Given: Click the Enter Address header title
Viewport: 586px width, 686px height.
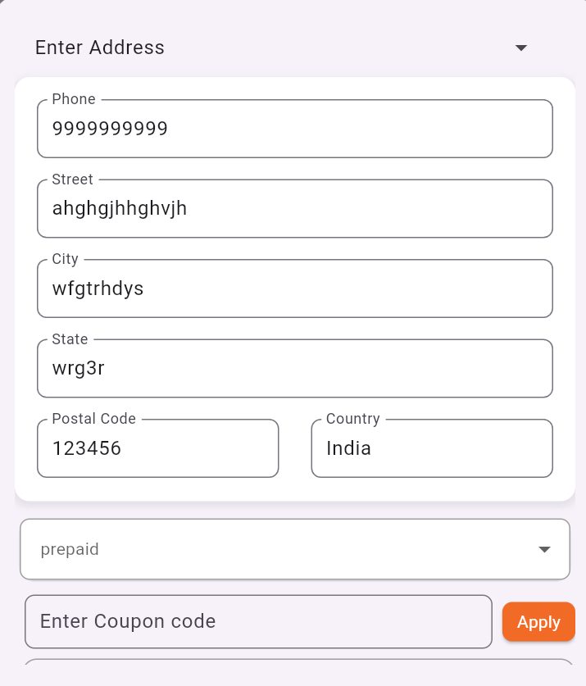Looking at the screenshot, I should [x=100, y=48].
